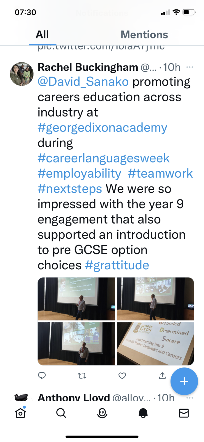Open the Notifications bell tab
The image size is (204, 442).
143,413
